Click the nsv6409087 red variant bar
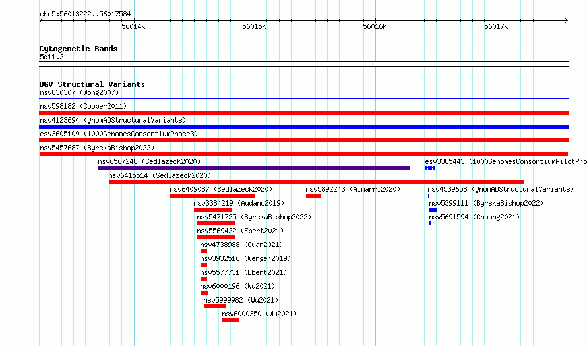Image resolution: width=587 pixels, height=346 pixels. 212,196
